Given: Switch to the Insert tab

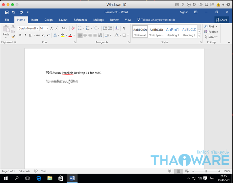Looking at the screenshot, I should click(x=34, y=20).
